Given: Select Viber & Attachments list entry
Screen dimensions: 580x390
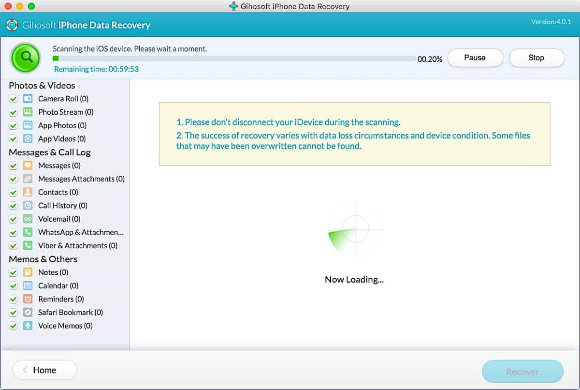Looking at the screenshot, I should click(77, 246).
